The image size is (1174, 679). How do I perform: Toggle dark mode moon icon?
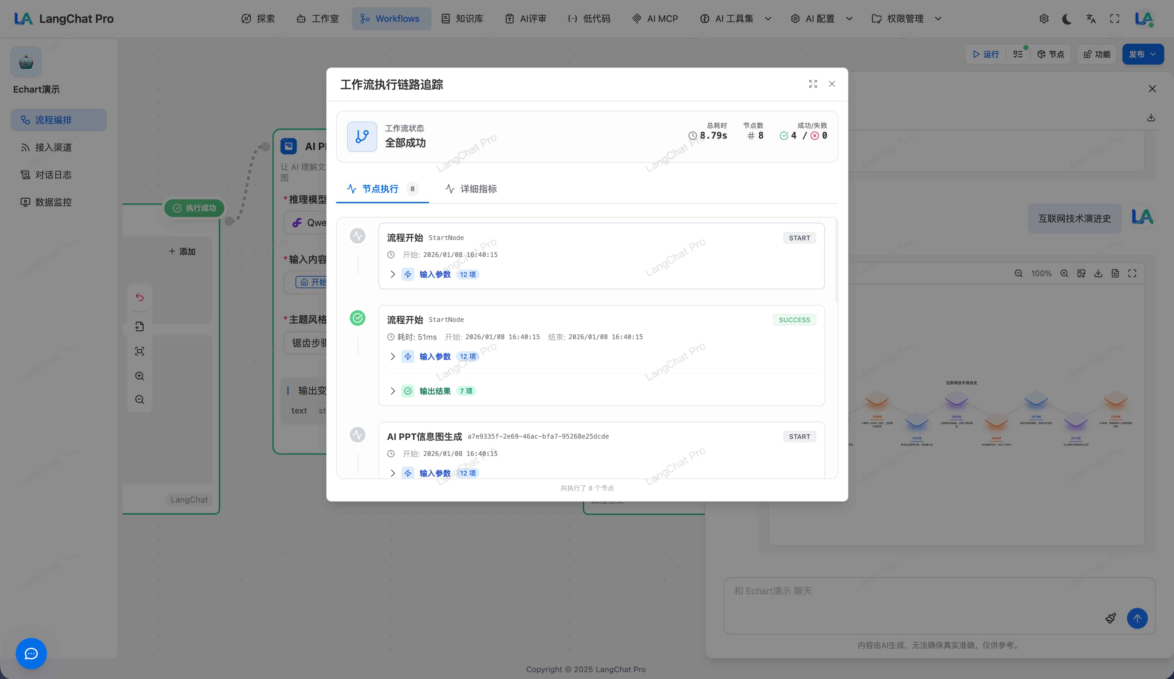click(x=1067, y=19)
